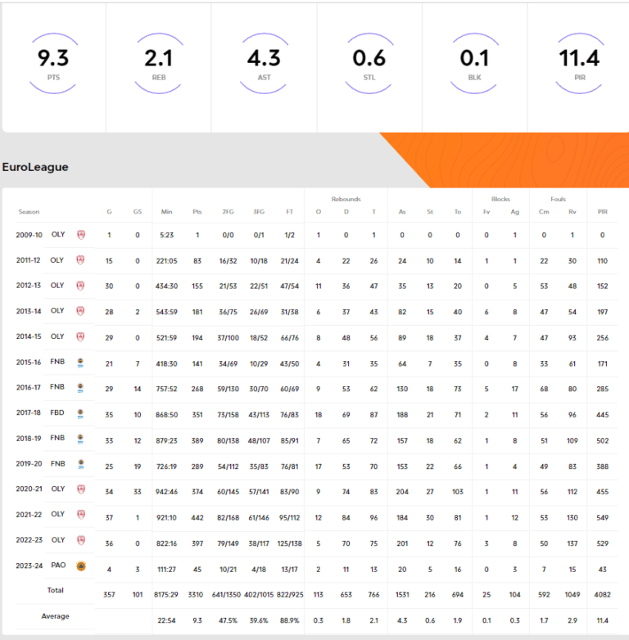Click the Season column header
The image size is (629, 640).
point(29,212)
